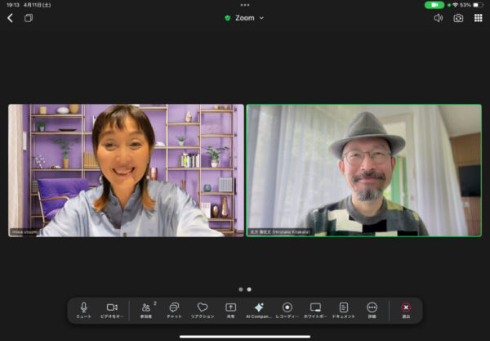Mute the microphone
Screen dimensions: 490x341
pyautogui.click(x=83, y=308)
